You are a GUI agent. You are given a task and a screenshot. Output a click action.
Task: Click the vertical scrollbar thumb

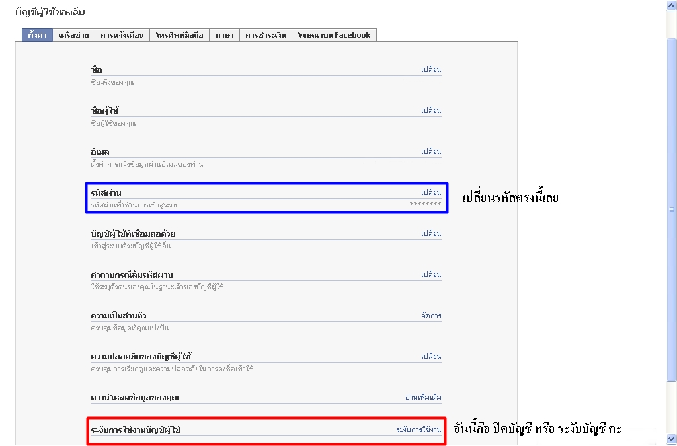(672, 208)
